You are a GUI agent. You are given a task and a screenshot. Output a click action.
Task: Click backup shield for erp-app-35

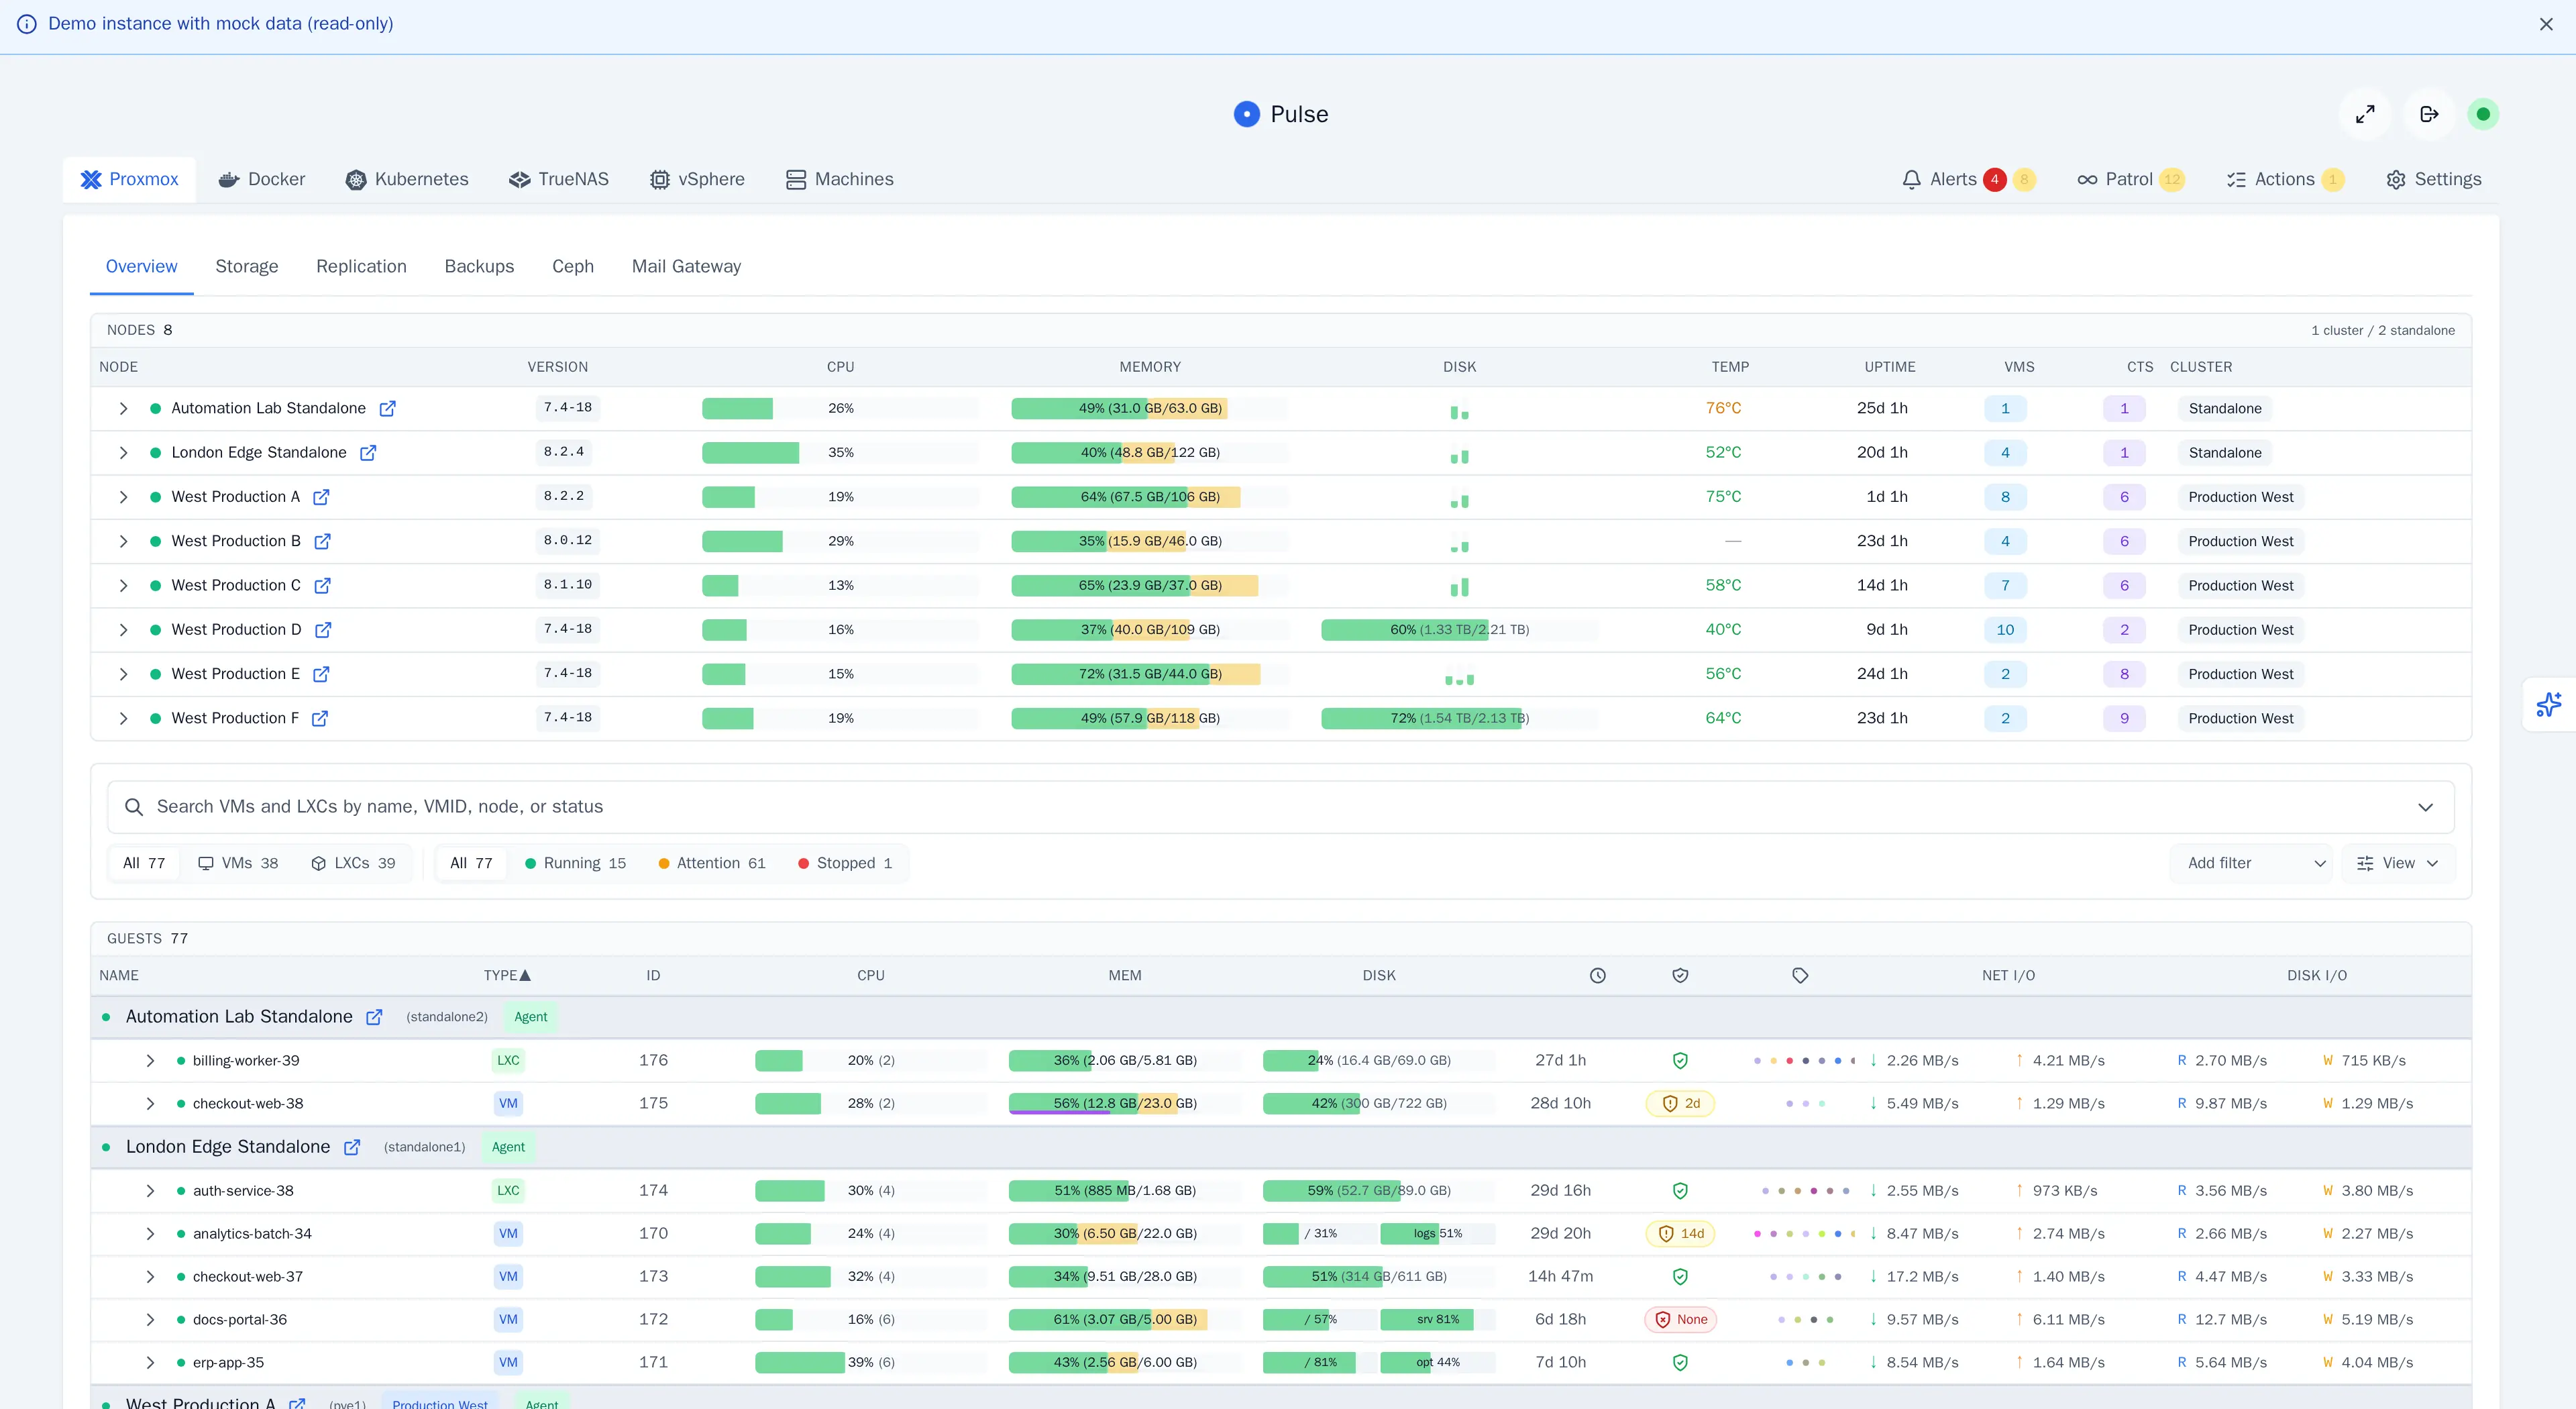point(1680,1362)
